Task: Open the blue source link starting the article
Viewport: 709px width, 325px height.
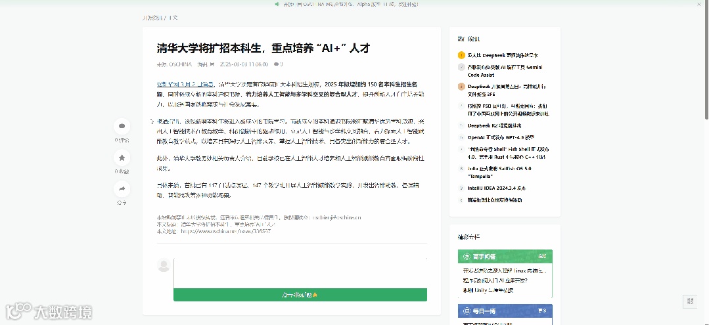Action: point(185,84)
